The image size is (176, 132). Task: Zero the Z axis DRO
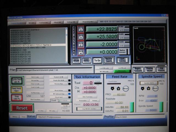[x=81, y=45]
